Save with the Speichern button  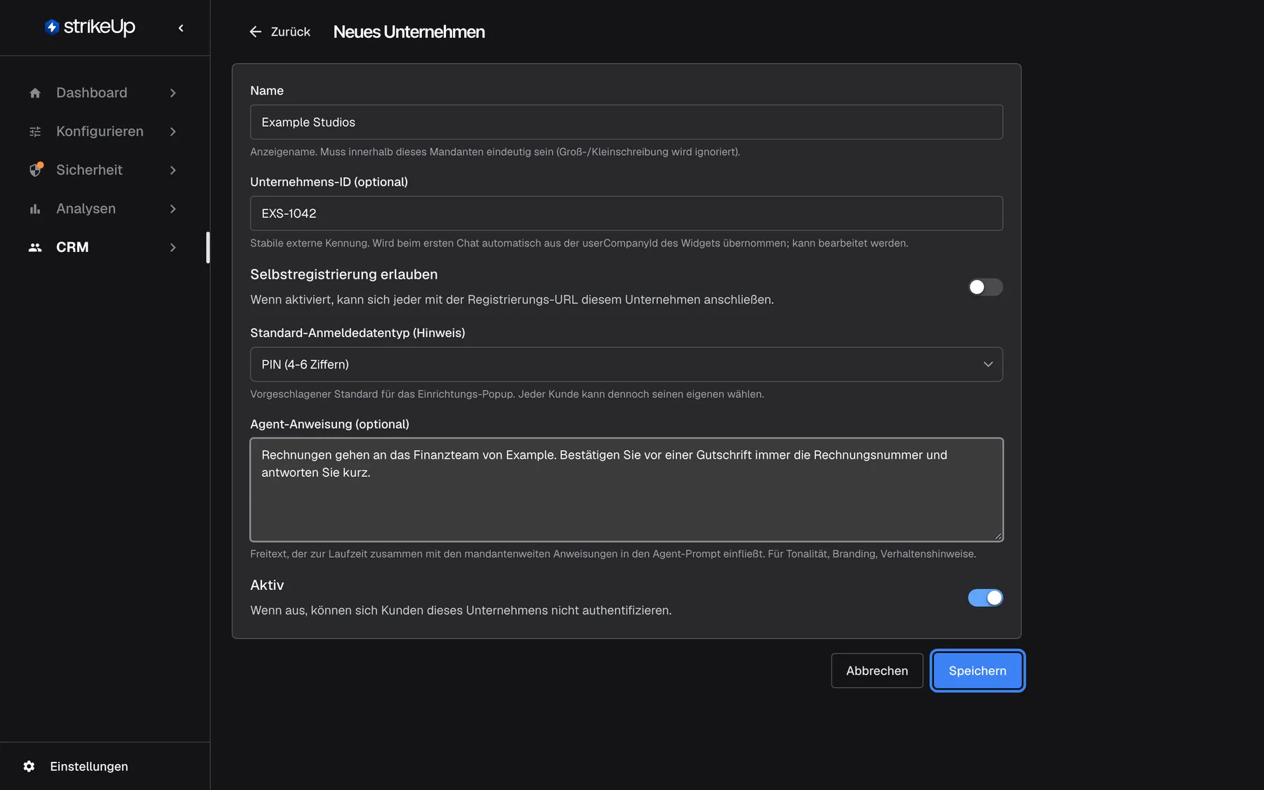click(x=977, y=671)
